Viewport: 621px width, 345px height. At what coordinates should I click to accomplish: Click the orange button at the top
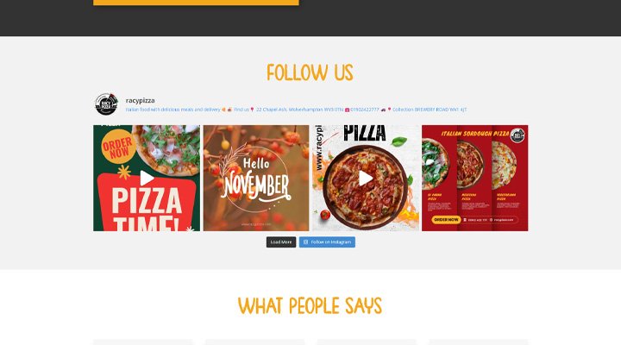point(196,3)
